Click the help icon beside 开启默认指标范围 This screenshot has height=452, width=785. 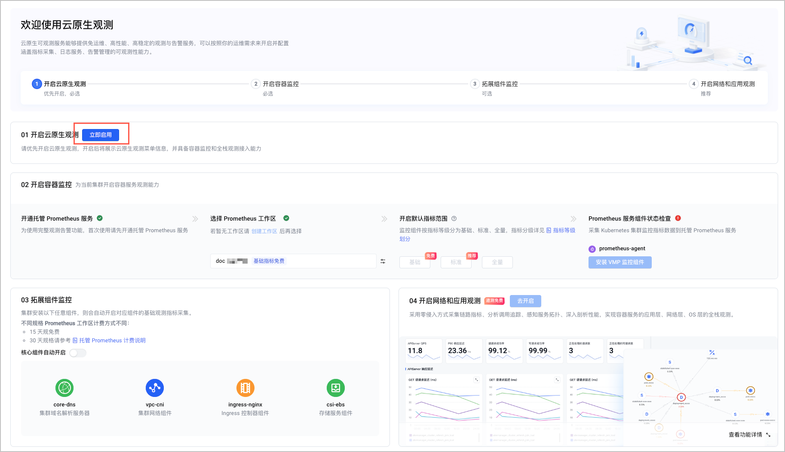click(x=454, y=218)
